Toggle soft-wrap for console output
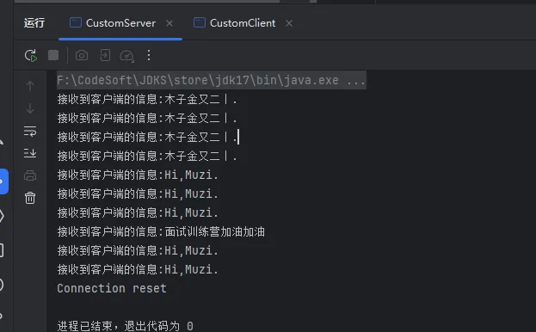536x332 pixels. click(x=30, y=131)
